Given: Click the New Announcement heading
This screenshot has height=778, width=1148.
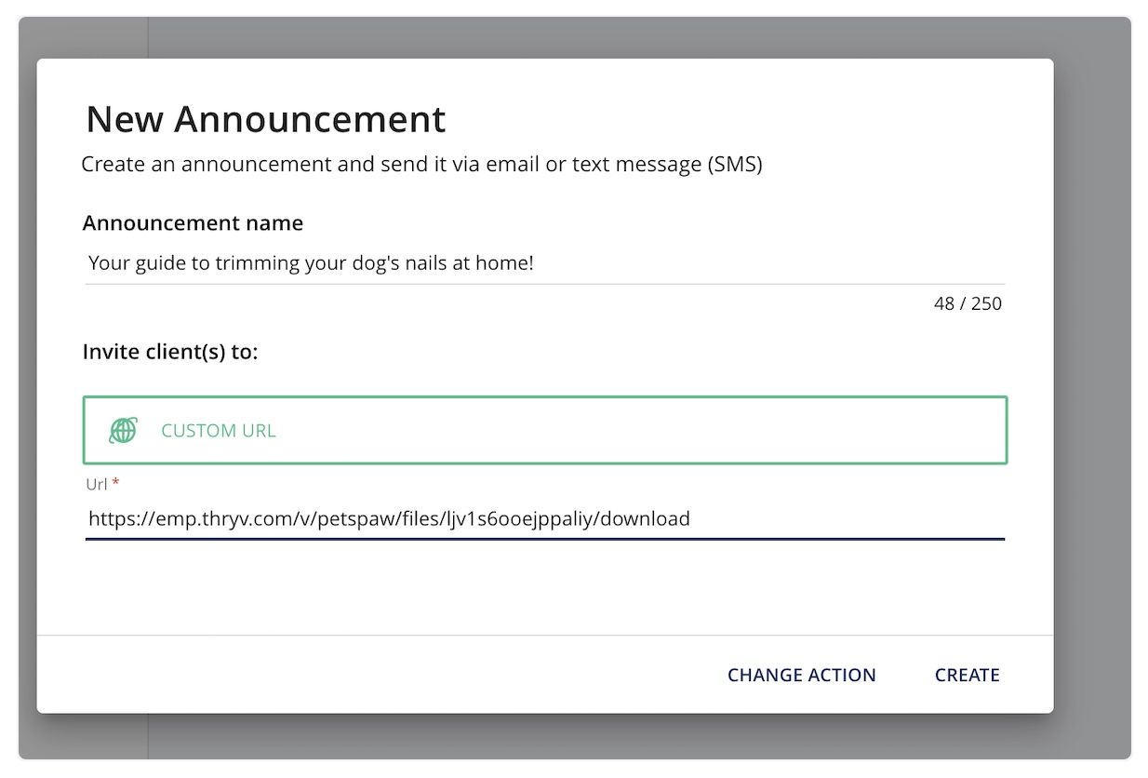Looking at the screenshot, I should point(266,119).
